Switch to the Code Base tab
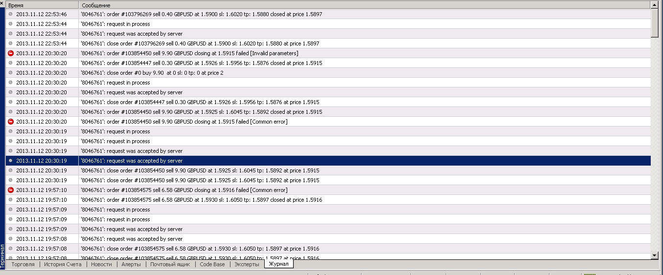 coord(212,264)
